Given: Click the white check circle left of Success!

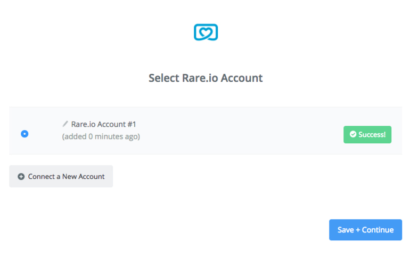Looking at the screenshot, I should pyautogui.click(x=353, y=134).
